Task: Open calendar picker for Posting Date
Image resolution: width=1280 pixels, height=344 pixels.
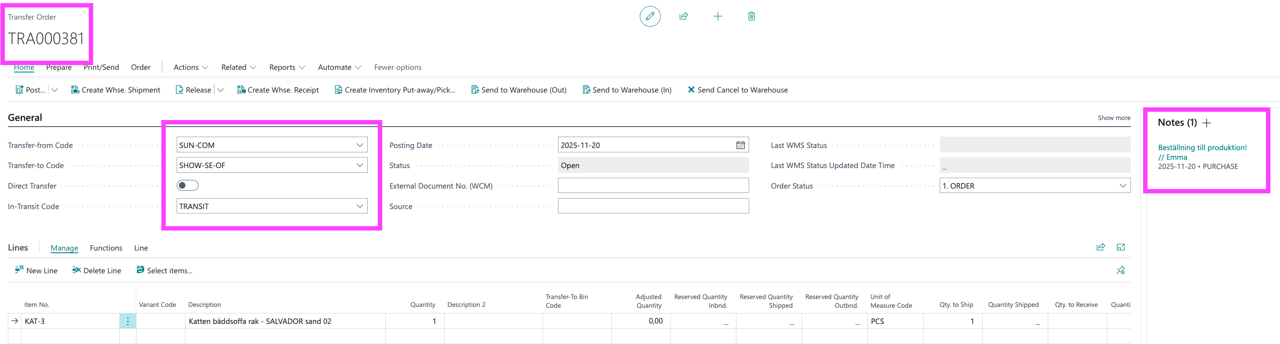Action: [x=740, y=145]
